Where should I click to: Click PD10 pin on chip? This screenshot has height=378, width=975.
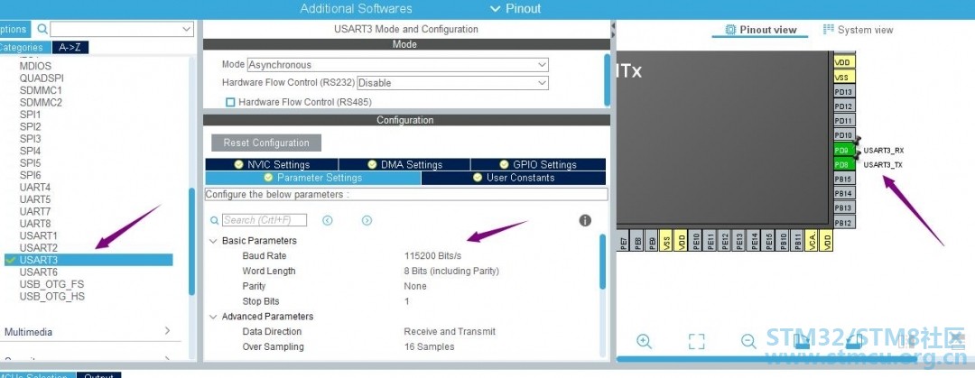click(x=844, y=135)
